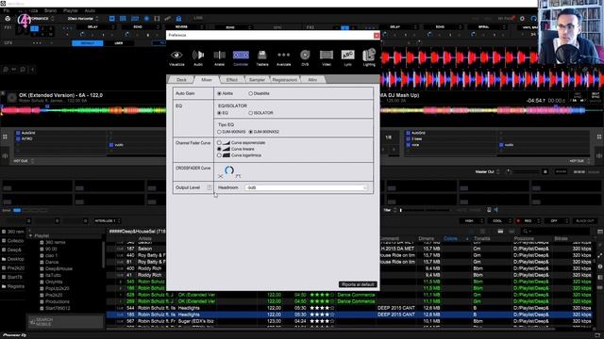
Task: Click the grid icon at left of deck panel
Action: [x=5, y=137]
